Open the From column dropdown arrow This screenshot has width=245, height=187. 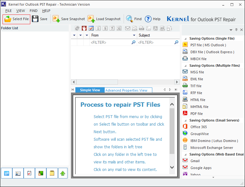(x=134, y=35)
